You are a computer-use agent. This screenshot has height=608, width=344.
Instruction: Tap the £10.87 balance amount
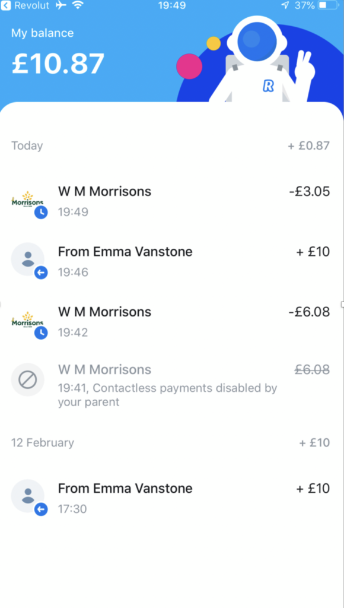tap(58, 63)
